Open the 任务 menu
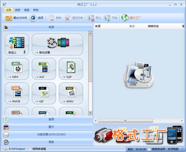Viewport: 186px width, 152px height. [9, 10]
